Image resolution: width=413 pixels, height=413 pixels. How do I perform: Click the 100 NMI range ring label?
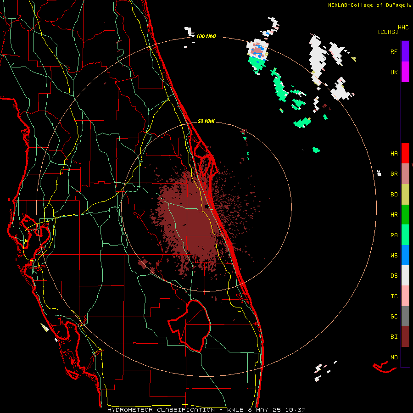pos(206,36)
